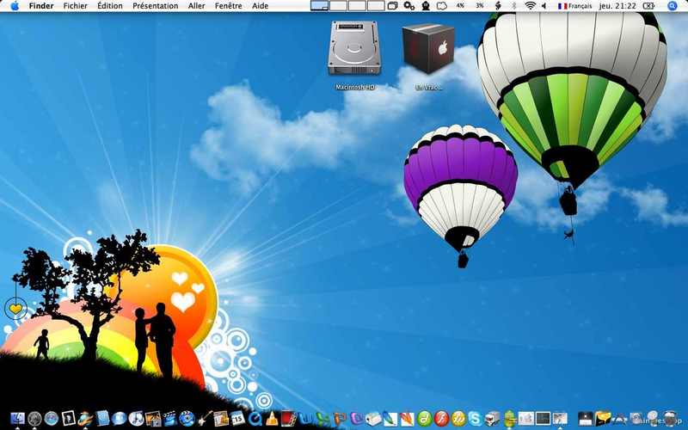Open Skype from the dock
This screenshot has height=430, width=688.
(475, 419)
